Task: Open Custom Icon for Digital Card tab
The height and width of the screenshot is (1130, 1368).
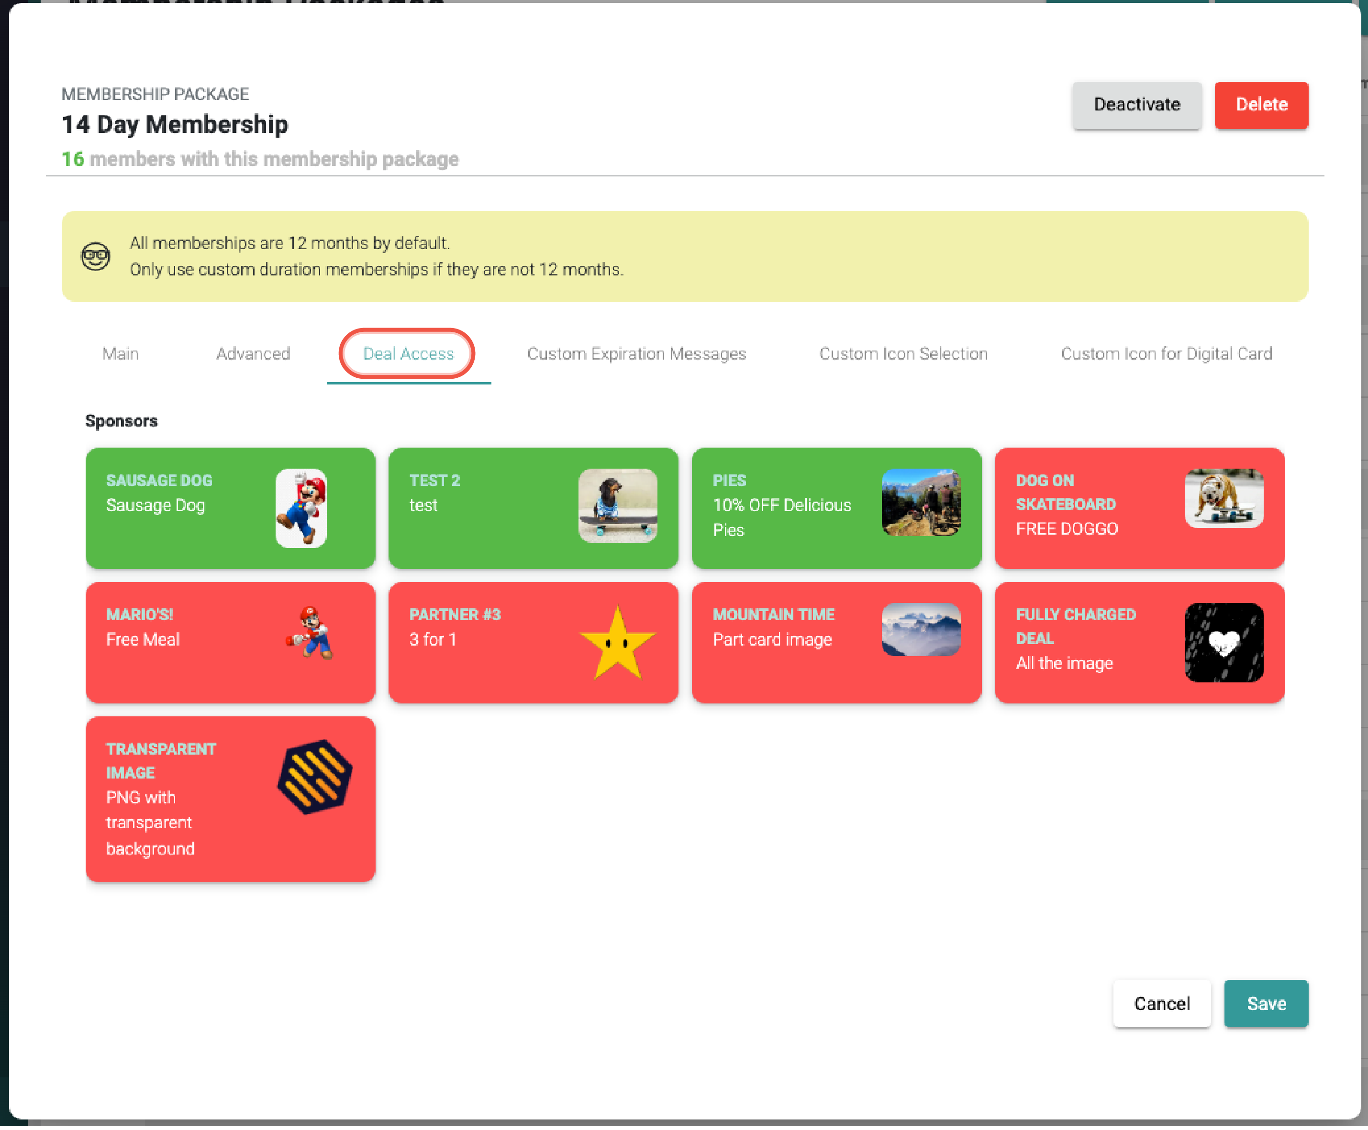Action: pyautogui.click(x=1166, y=354)
